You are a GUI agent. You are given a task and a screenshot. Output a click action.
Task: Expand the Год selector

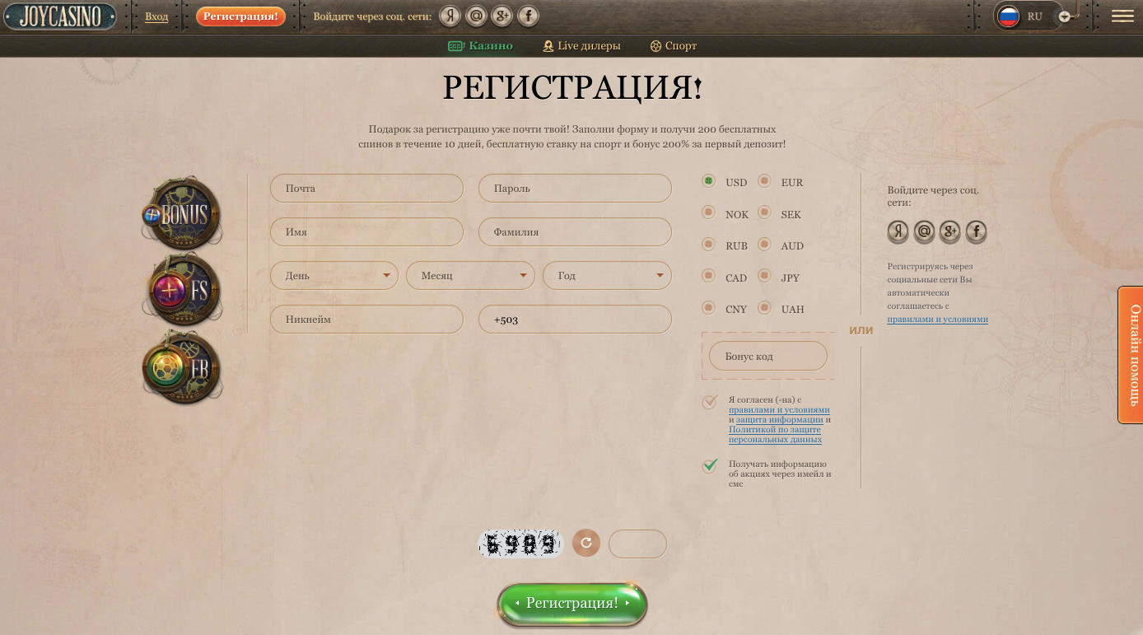pos(607,275)
